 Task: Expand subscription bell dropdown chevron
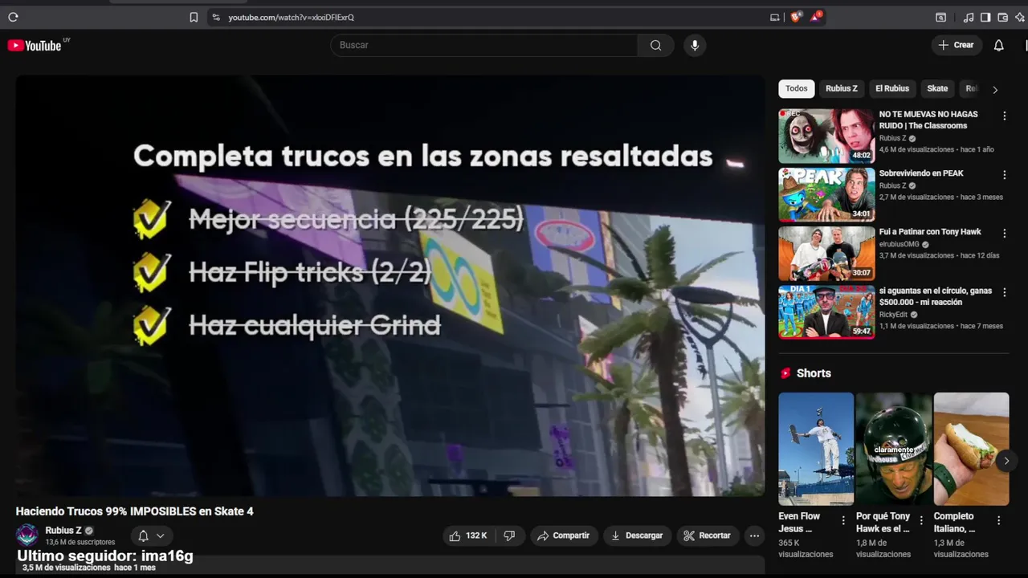point(161,535)
